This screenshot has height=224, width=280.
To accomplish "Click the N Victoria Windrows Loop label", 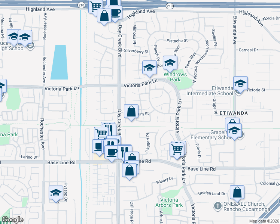I will (x=200, y=62).
